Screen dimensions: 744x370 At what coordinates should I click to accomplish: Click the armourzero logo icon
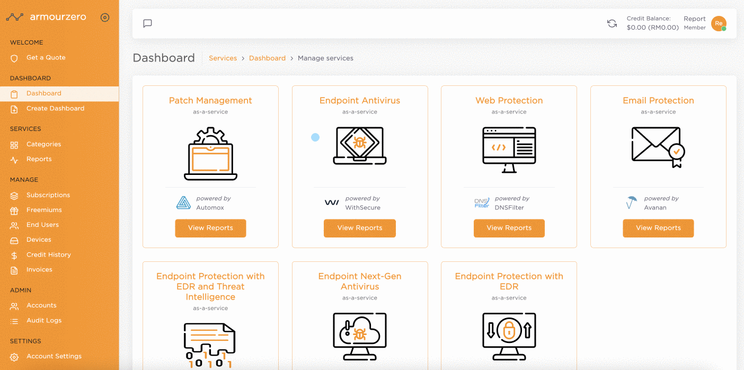click(x=15, y=17)
